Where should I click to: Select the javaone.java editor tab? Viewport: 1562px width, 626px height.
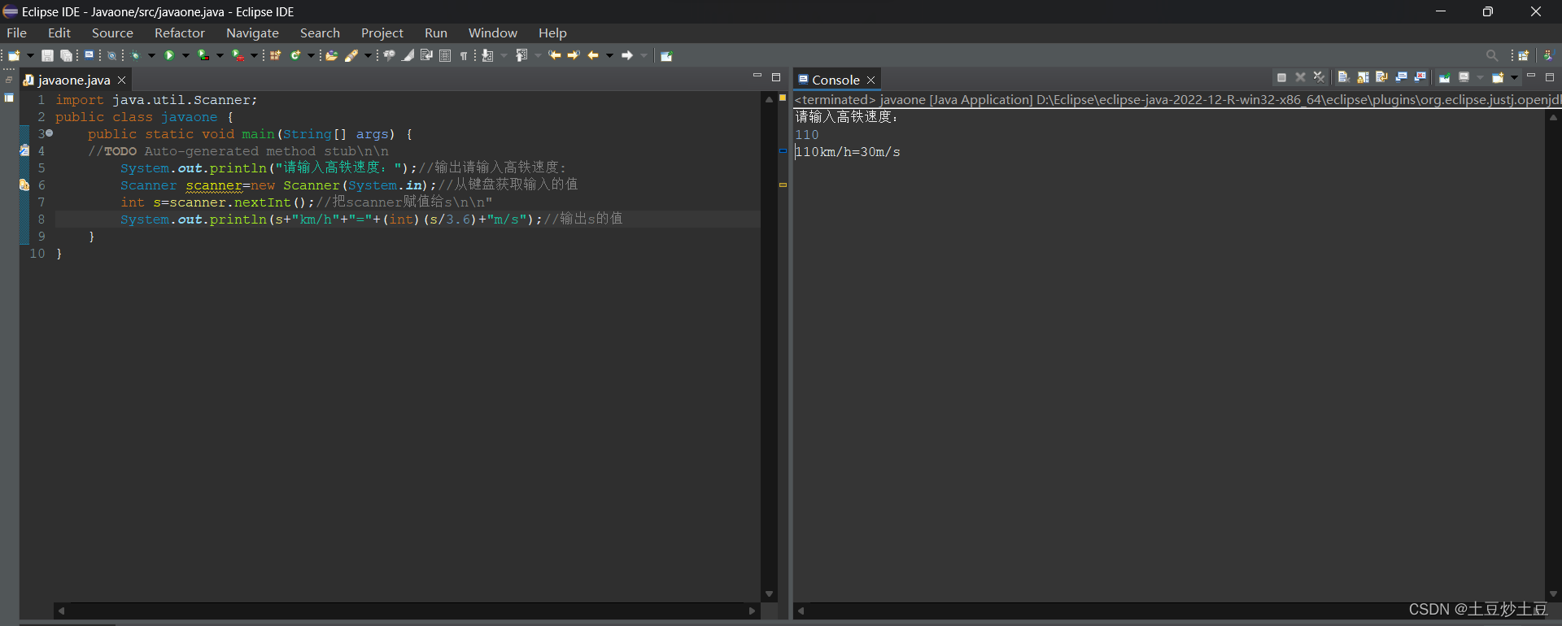pyautogui.click(x=73, y=80)
